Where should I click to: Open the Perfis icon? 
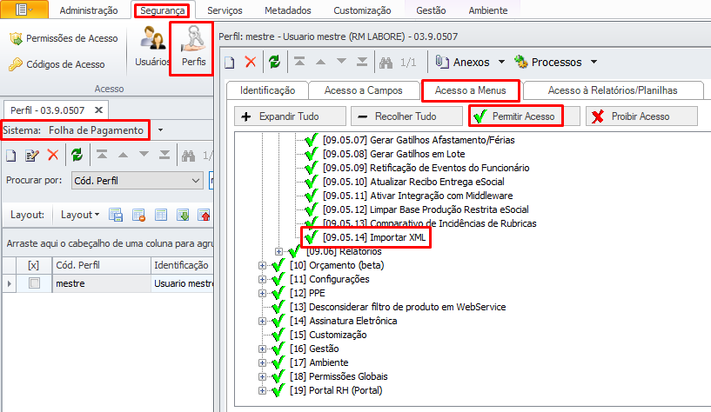pos(193,46)
